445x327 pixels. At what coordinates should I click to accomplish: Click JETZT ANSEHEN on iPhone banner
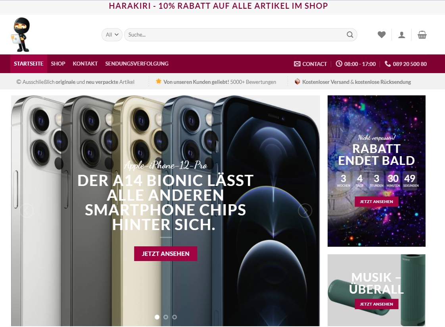[x=165, y=253]
